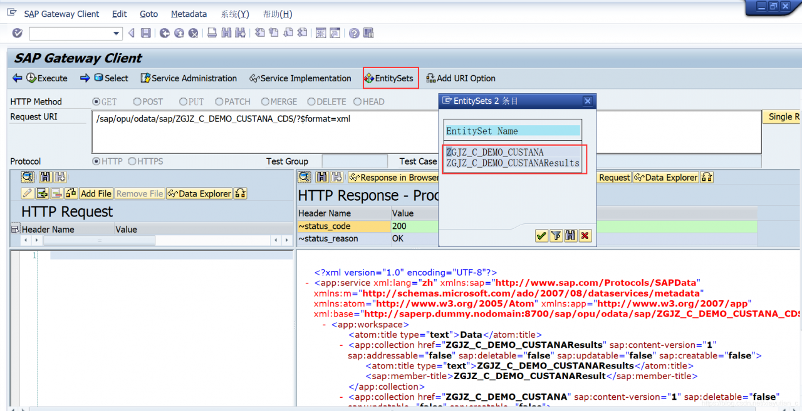Click the Find binoculars icon in standard toolbar
The height and width of the screenshot is (411, 802).
226,33
